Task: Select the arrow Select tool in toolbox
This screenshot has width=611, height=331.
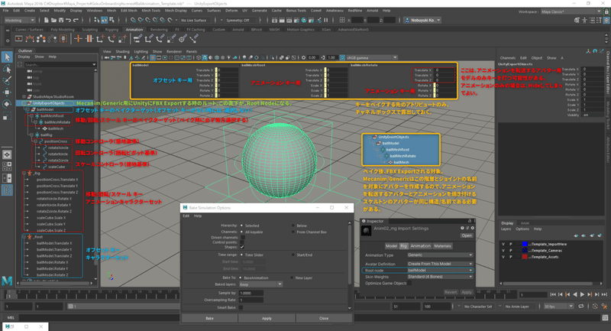Action: [7, 57]
